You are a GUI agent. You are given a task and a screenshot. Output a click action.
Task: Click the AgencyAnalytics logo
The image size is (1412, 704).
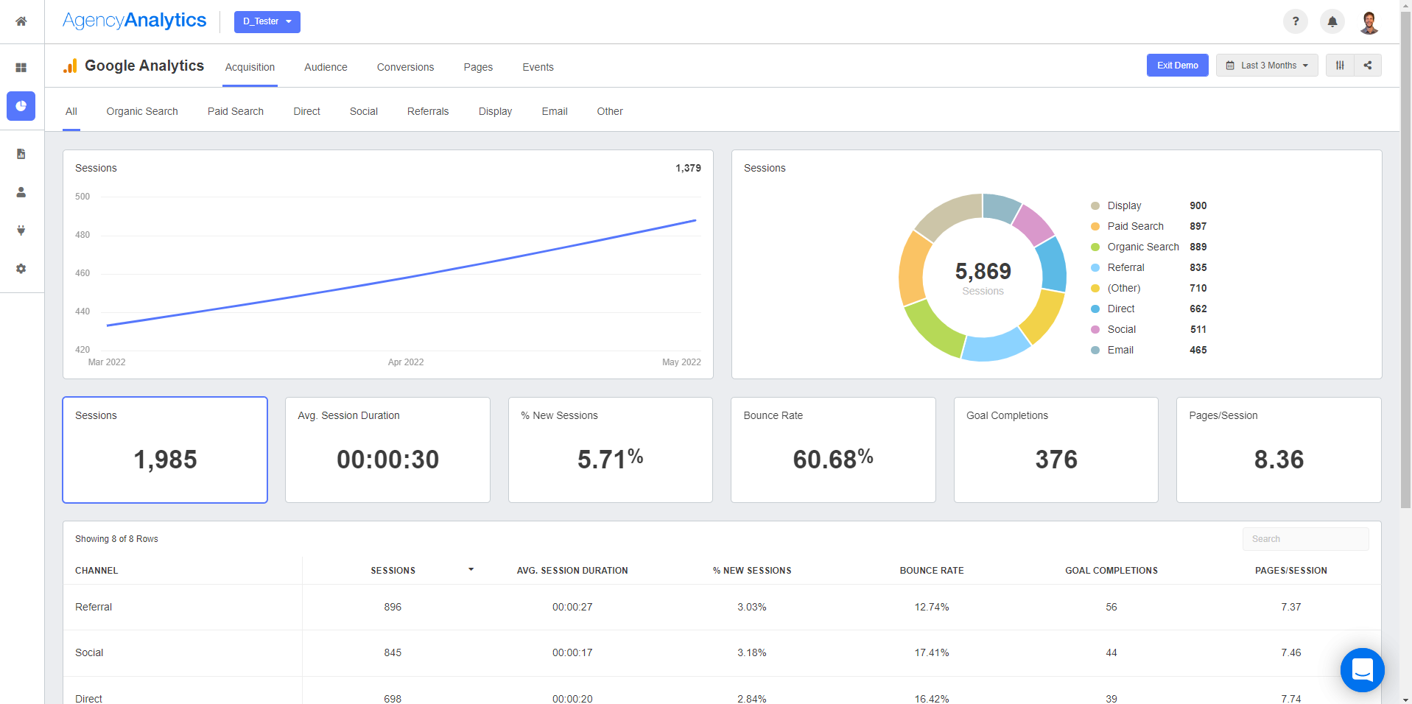tap(134, 21)
